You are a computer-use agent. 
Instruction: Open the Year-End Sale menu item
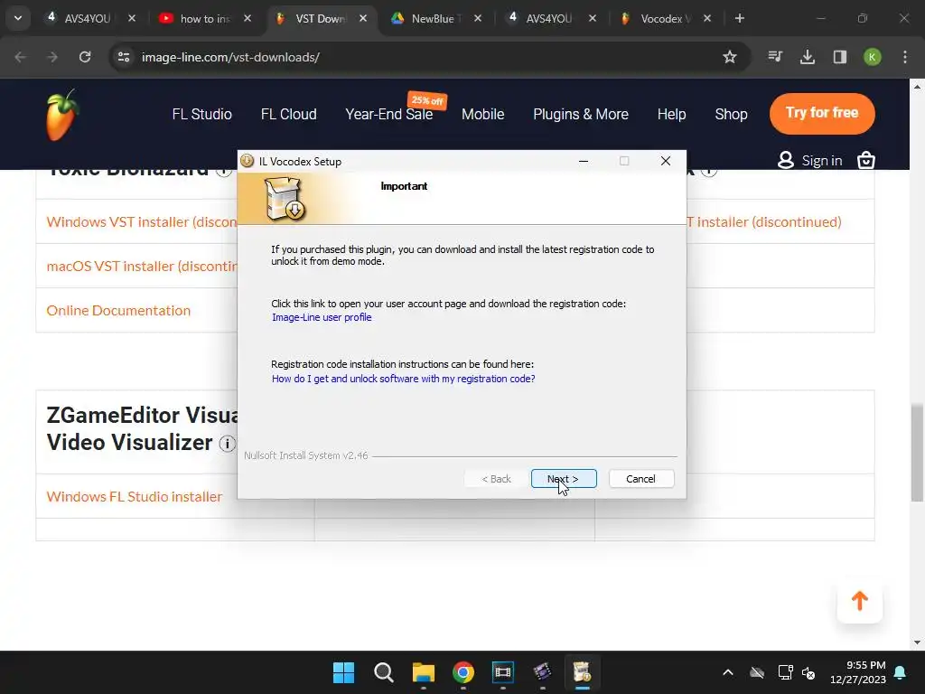(x=388, y=114)
